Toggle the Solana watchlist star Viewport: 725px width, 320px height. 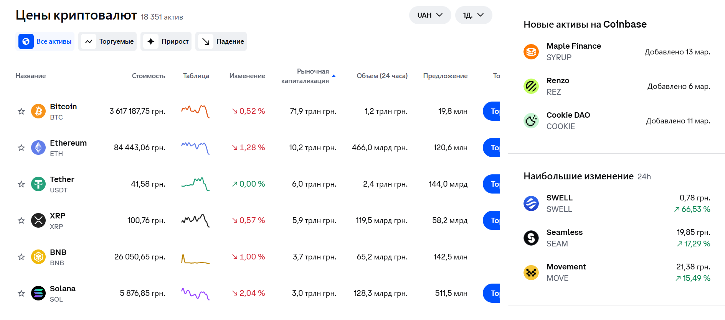(x=21, y=293)
